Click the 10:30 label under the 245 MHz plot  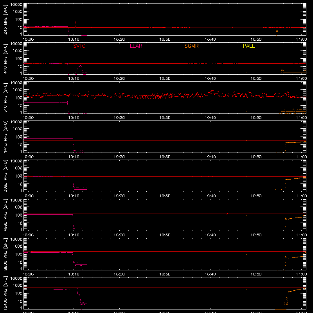(x=165, y=40)
